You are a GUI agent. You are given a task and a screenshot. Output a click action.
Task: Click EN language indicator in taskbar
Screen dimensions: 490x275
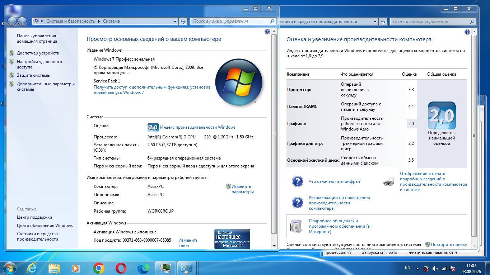pos(407,267)
